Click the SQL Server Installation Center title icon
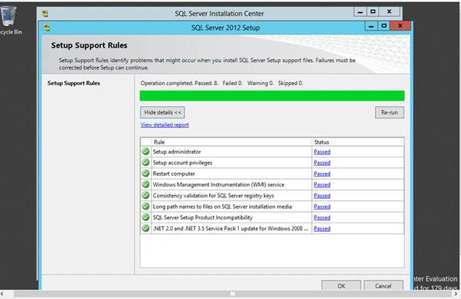Screen dimensions: 461x299 click(x=45, y=14)
